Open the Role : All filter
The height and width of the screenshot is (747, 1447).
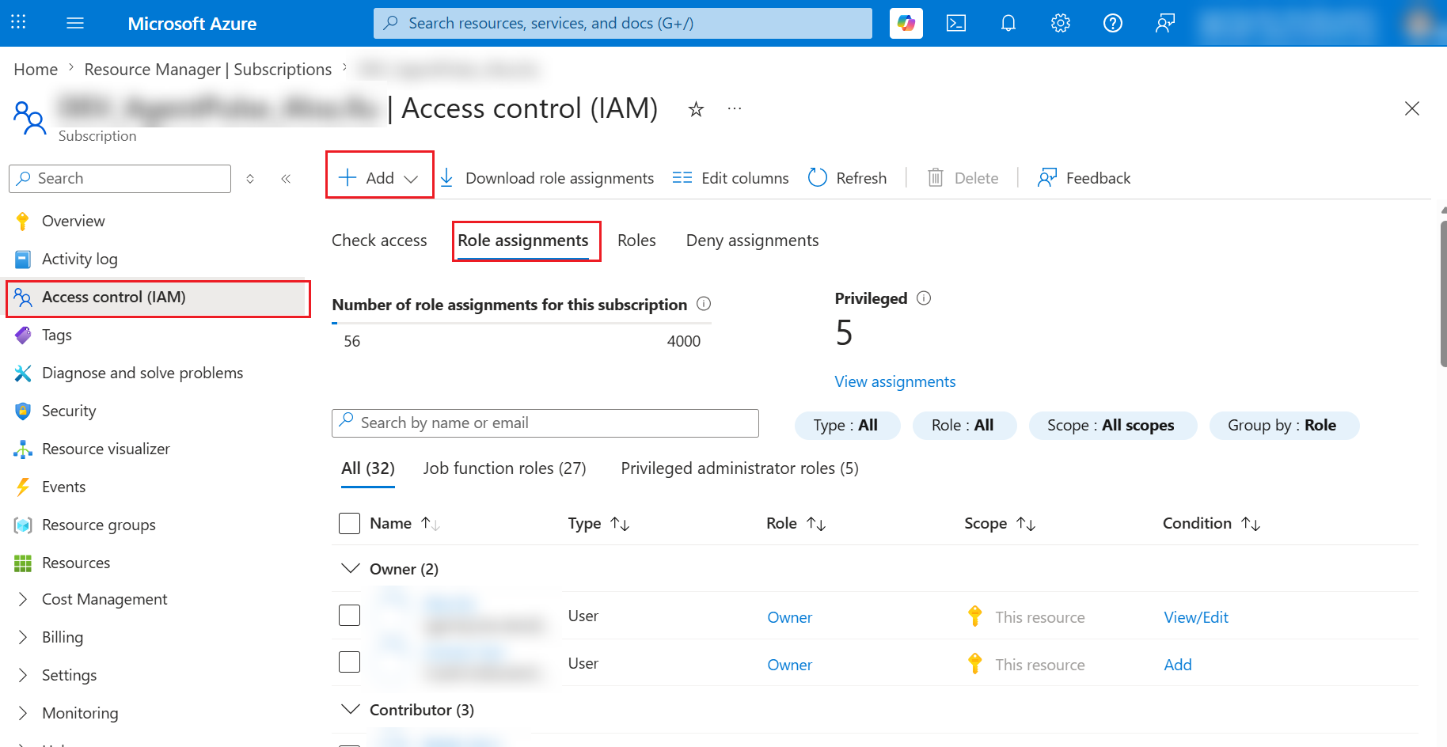coord(964,426)
